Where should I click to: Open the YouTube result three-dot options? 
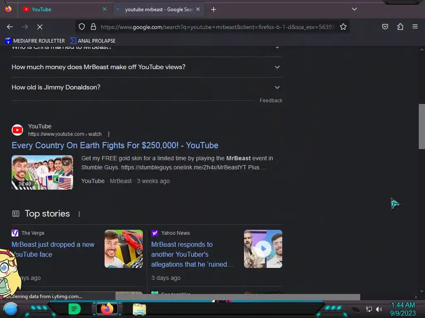109,134
